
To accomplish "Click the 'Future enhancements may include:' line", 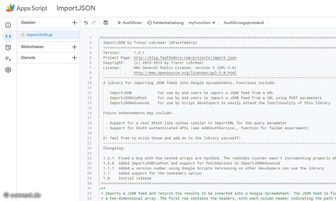I will pos(138,113).
